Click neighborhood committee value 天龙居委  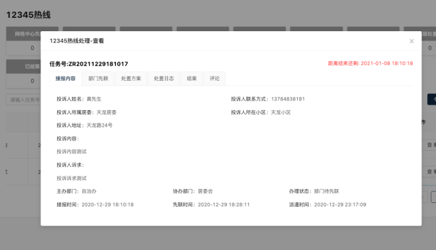click(106, 112)
